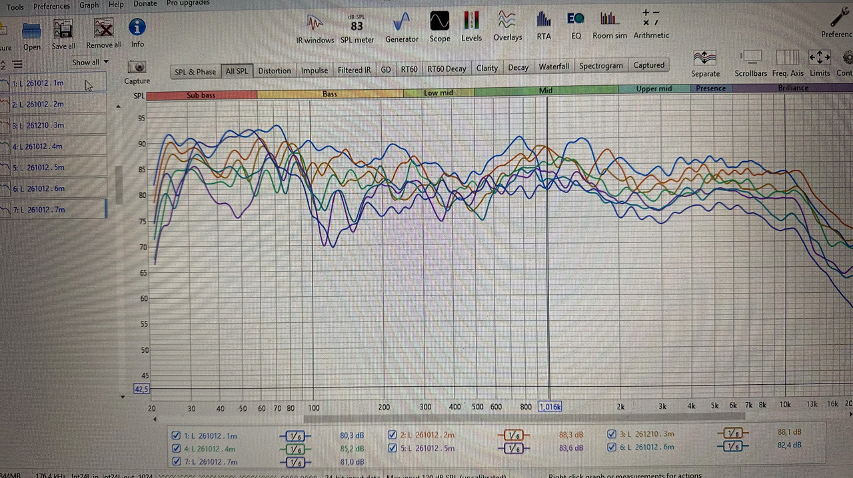Uncheck the 7: L 261012 . 7m trace
853x478 pixels.
[176, 461]
